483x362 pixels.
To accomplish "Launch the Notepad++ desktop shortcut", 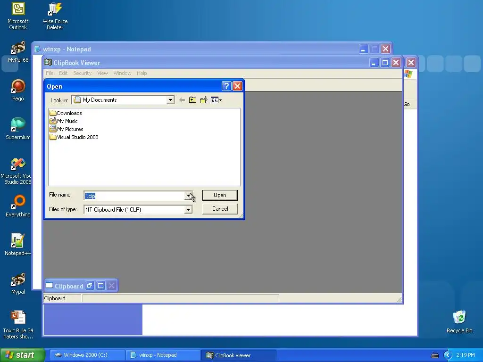I will 18,245.
